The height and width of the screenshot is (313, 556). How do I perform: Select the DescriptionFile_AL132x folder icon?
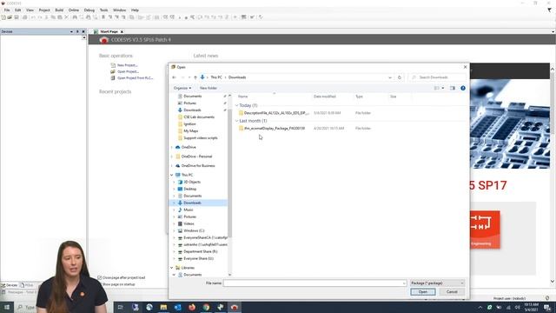(241, 113)
